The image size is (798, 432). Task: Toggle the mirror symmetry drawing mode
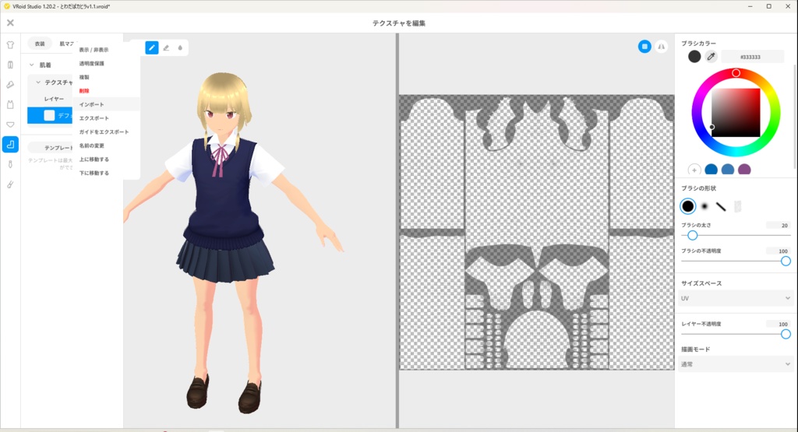[x=661, y=46]
